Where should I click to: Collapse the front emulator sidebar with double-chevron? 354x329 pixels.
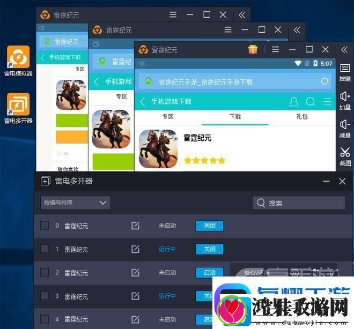click(344, 49)
